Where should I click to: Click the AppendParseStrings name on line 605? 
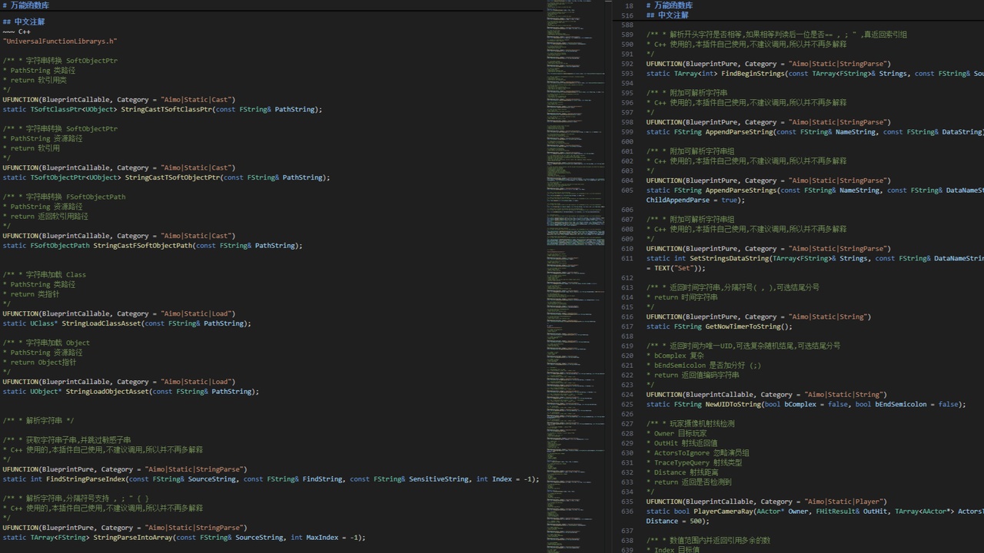point(741,190)
